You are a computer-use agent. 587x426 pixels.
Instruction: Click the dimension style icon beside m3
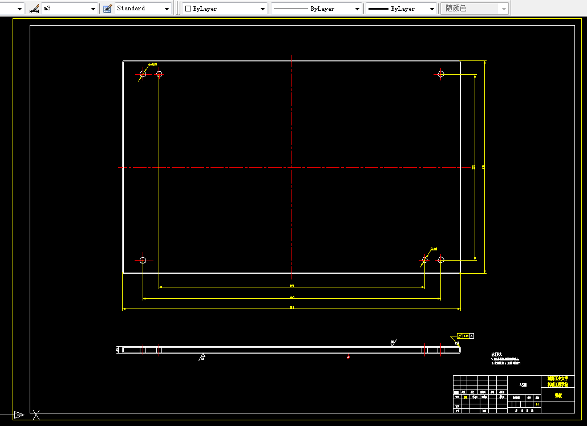pyautogui.click(x=34, y=9)
